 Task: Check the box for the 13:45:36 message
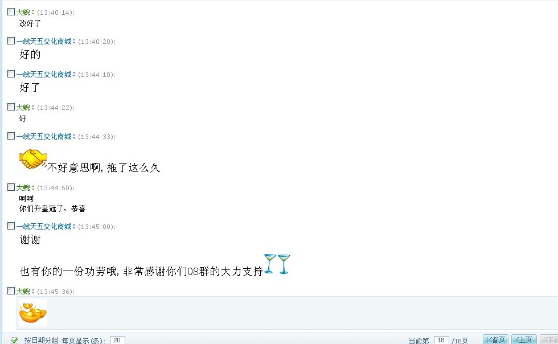pos(11,291)
